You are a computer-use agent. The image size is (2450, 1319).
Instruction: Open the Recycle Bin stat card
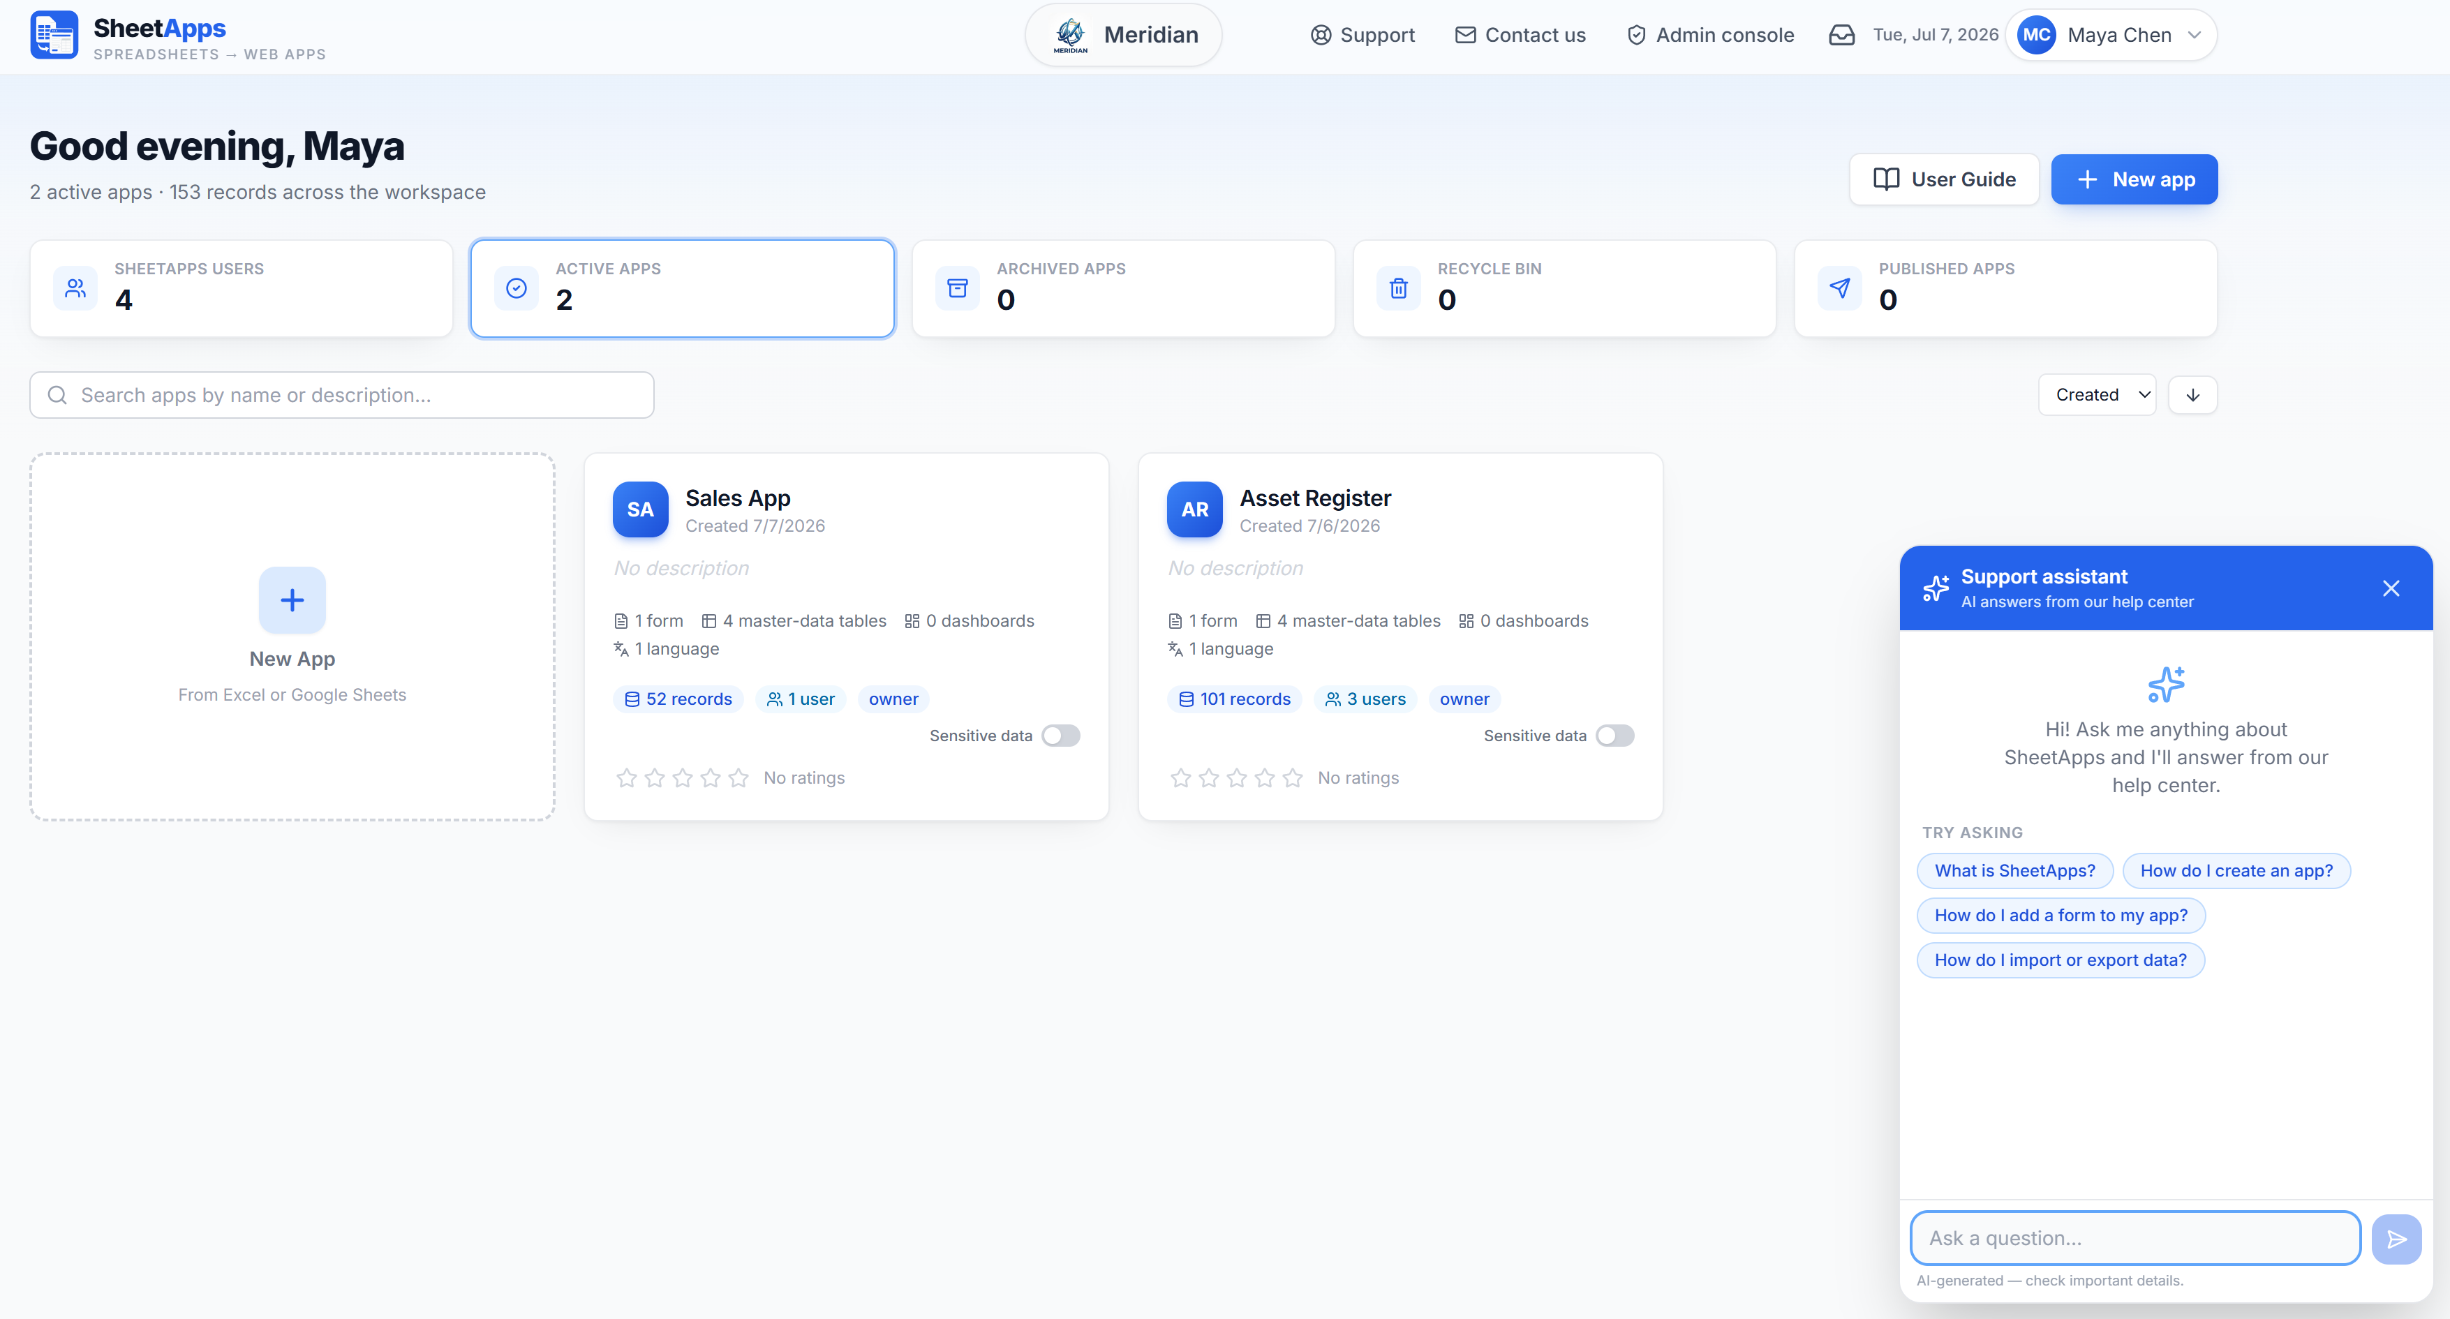(x=1564, y=288)
